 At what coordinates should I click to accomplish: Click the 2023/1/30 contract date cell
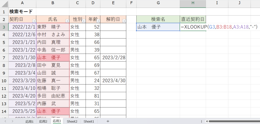(22, 58)
